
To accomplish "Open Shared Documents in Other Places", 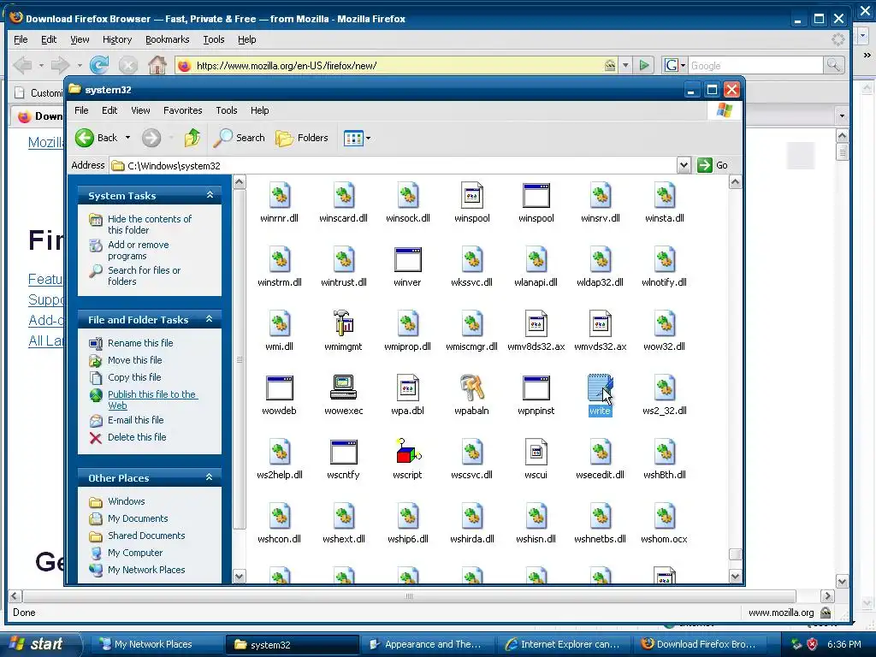I will [x=146, y=536].
